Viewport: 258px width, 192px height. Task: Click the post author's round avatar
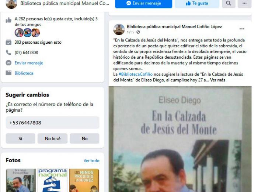[119, 29]
